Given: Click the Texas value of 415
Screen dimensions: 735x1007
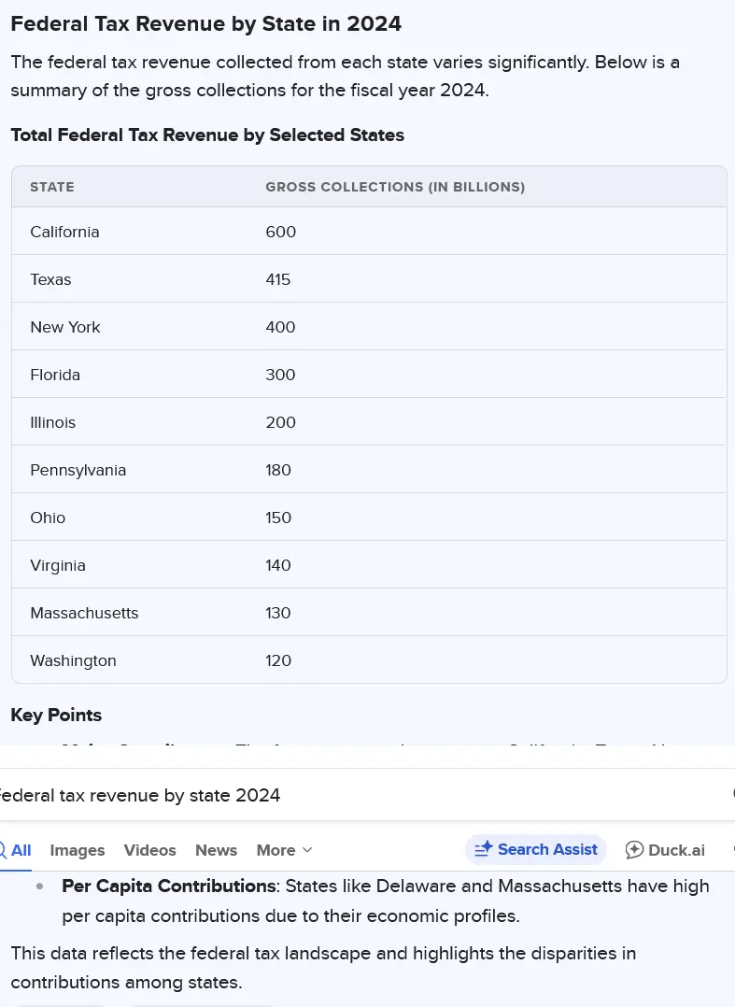Looking at the screenshot, I should tap(278, 279).
